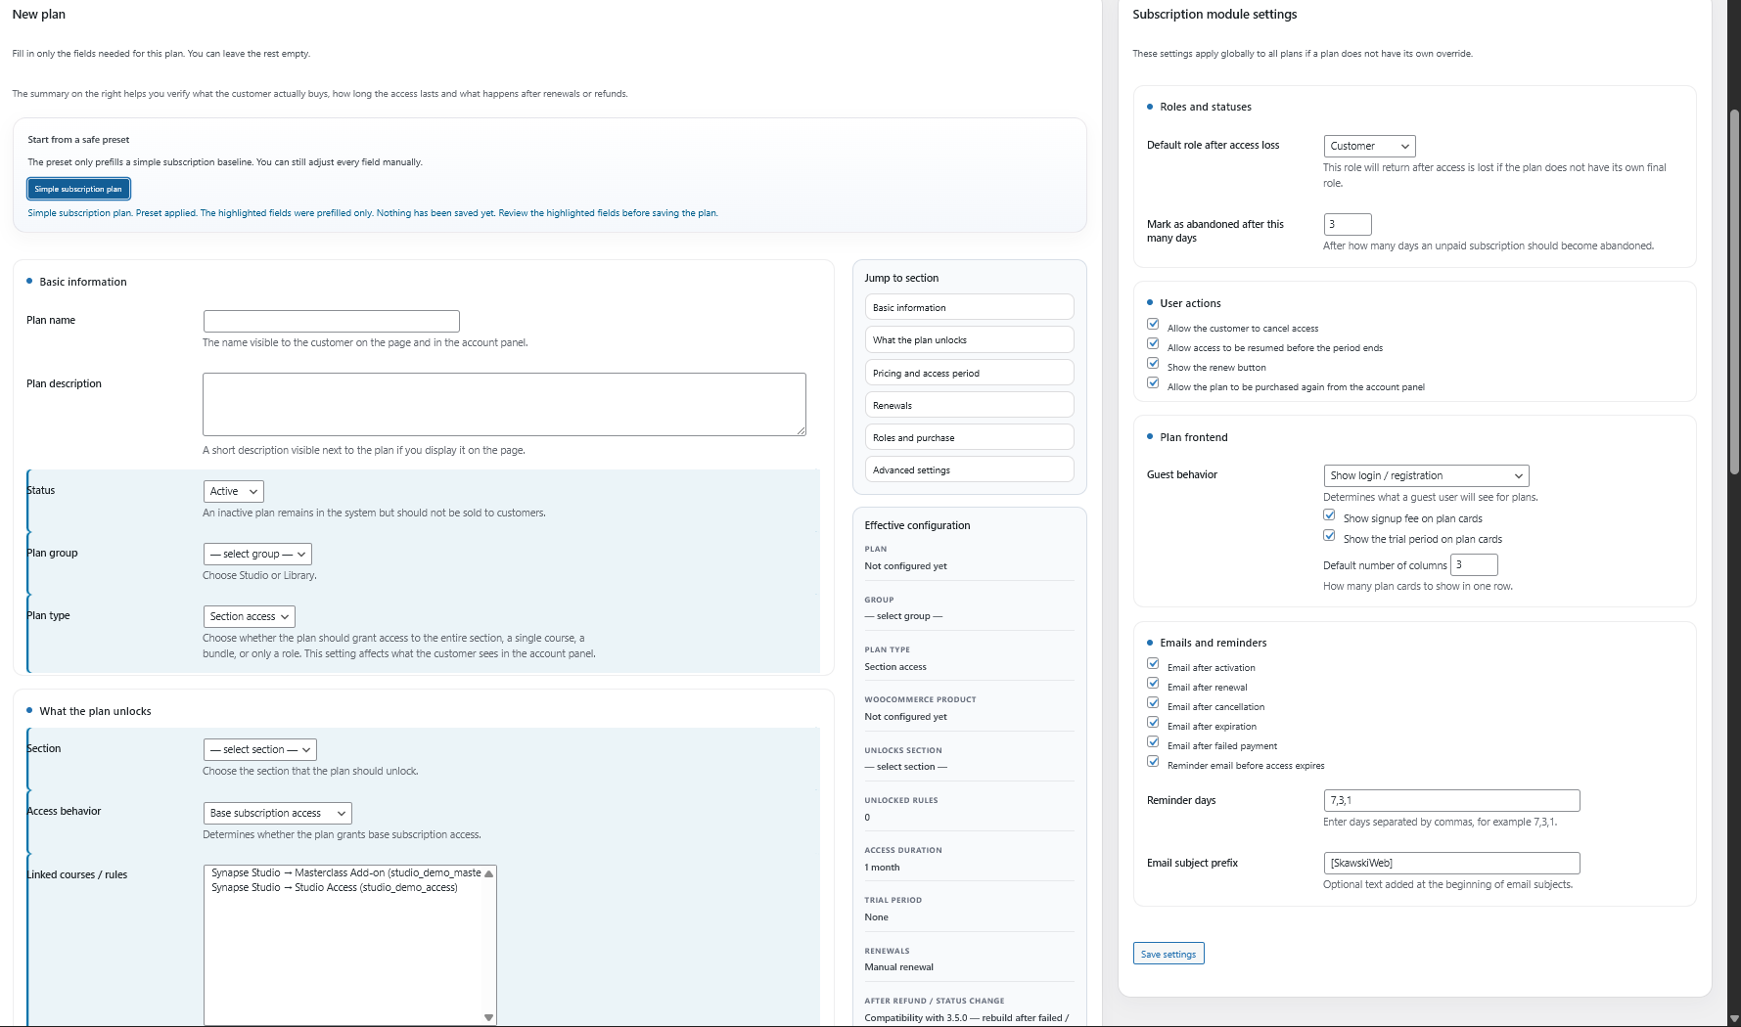1741x1027 pixels.
Task: Click the page vertical scrollbar thumb
Action: [x=1734, y=292]
